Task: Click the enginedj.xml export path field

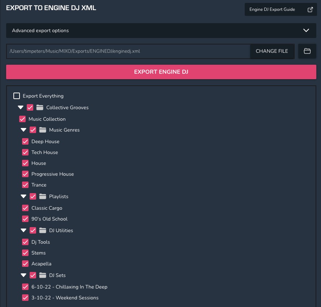Action: click(128, 51)
